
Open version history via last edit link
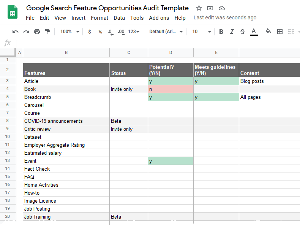click(225, 17)
